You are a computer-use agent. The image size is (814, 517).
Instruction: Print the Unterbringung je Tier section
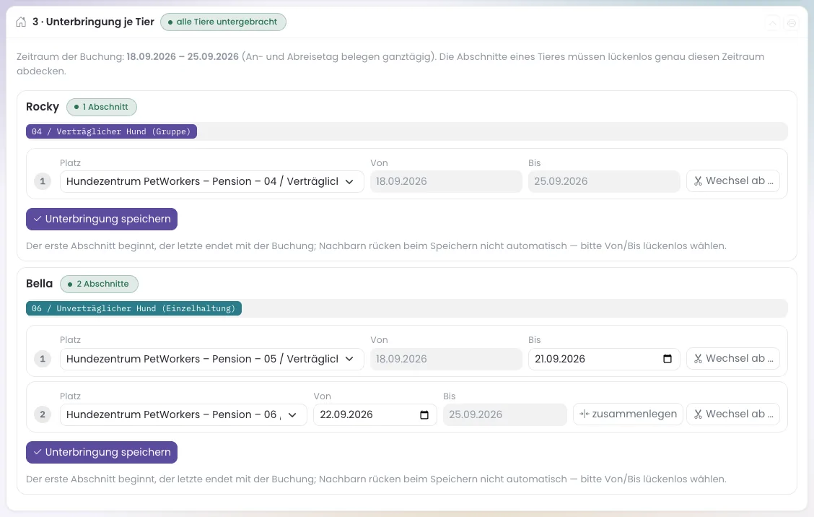pos(791,23)
